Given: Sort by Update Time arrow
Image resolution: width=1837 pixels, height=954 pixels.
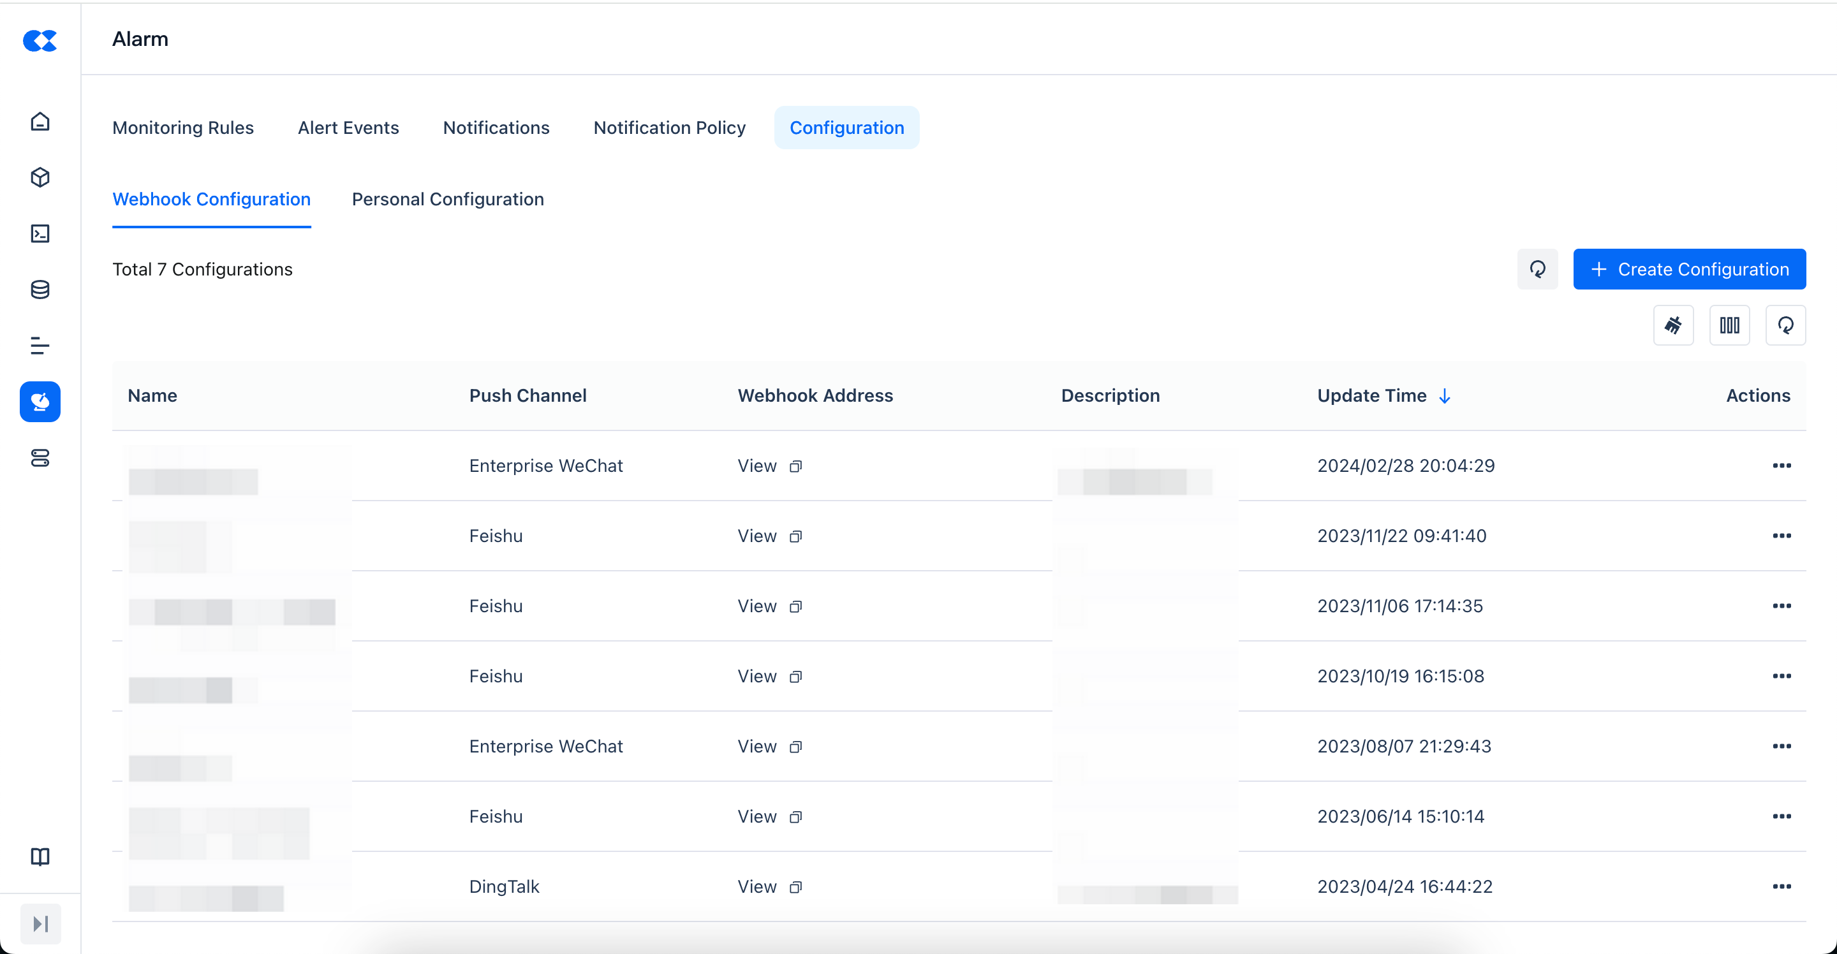Looking at the screenshot, I should (1445, 397).
